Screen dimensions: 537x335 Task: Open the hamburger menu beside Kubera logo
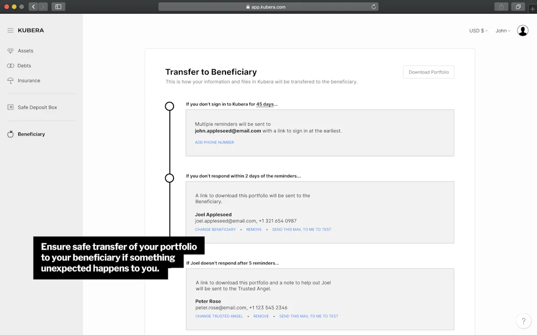pos(10,30)
